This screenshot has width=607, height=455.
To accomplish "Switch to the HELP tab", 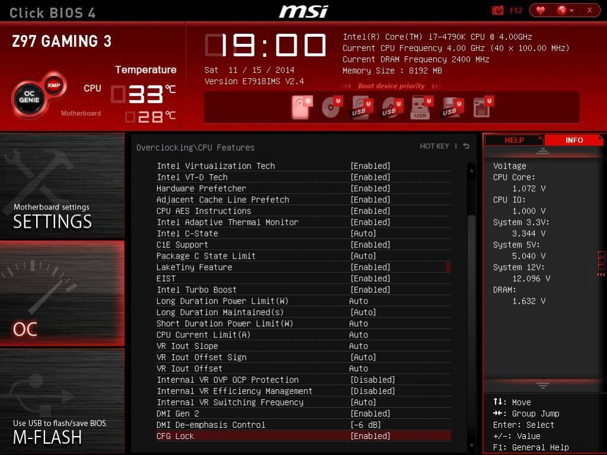I will (x=514, y=140).
